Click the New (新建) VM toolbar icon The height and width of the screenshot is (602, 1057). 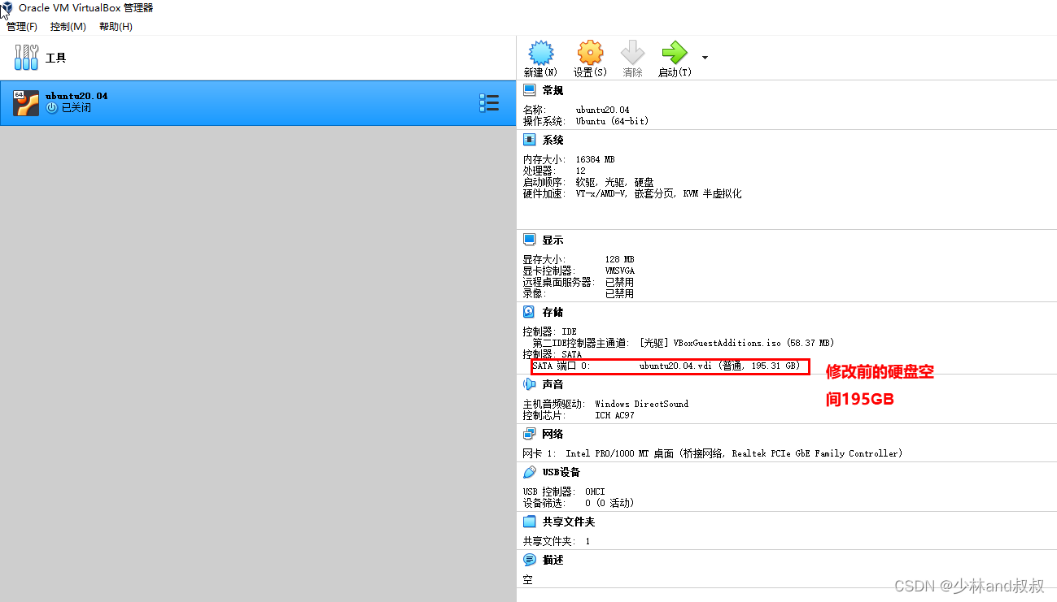tap(540, 54)
